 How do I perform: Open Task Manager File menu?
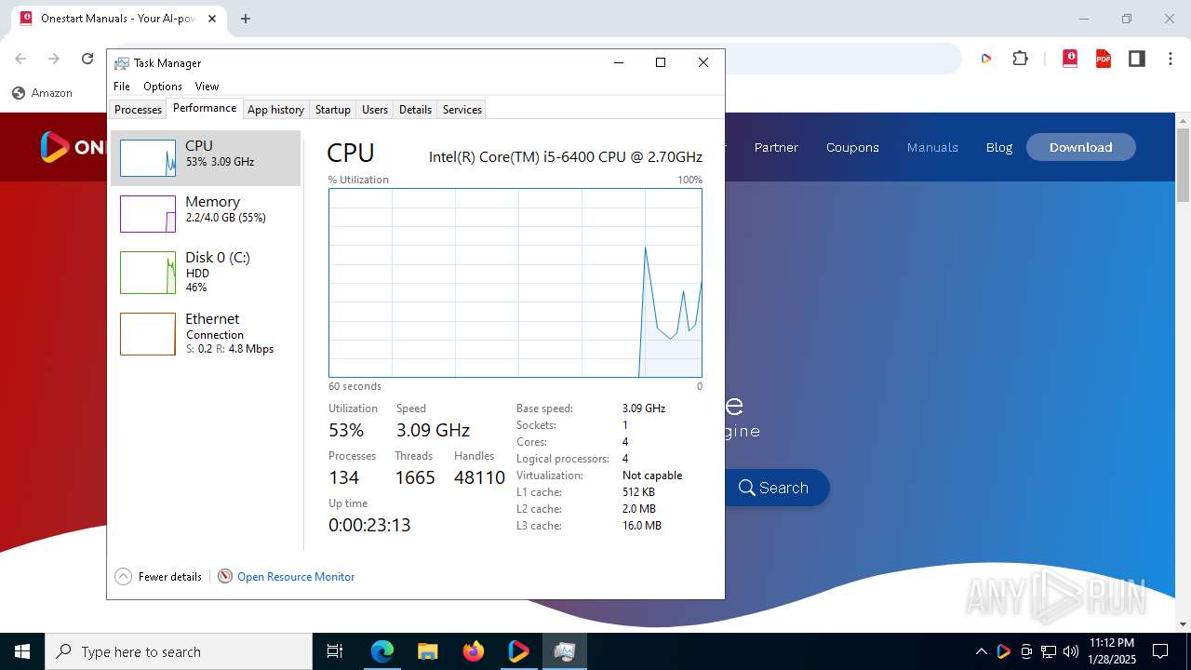pos(122,87)
